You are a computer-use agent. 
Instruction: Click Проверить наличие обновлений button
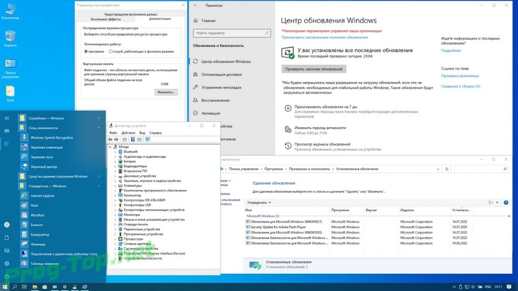coord(314,69)
